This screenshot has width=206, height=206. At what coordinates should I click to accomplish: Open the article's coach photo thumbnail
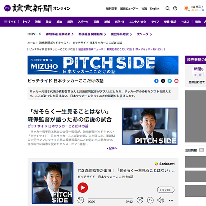[x=150, y=126]
